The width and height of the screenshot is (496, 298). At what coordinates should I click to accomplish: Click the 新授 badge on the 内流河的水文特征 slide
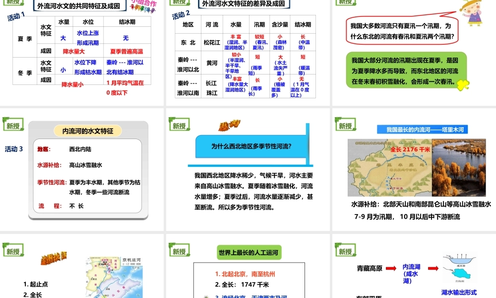click(13, 125)
